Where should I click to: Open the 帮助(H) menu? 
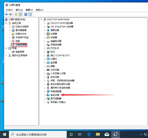pos(39,10)
